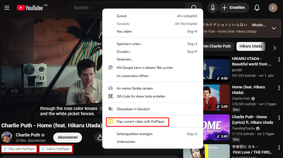Click the search magnifier button
Image resolution: width=283 pixels, height=158 pixels.
tap(194, 8)
